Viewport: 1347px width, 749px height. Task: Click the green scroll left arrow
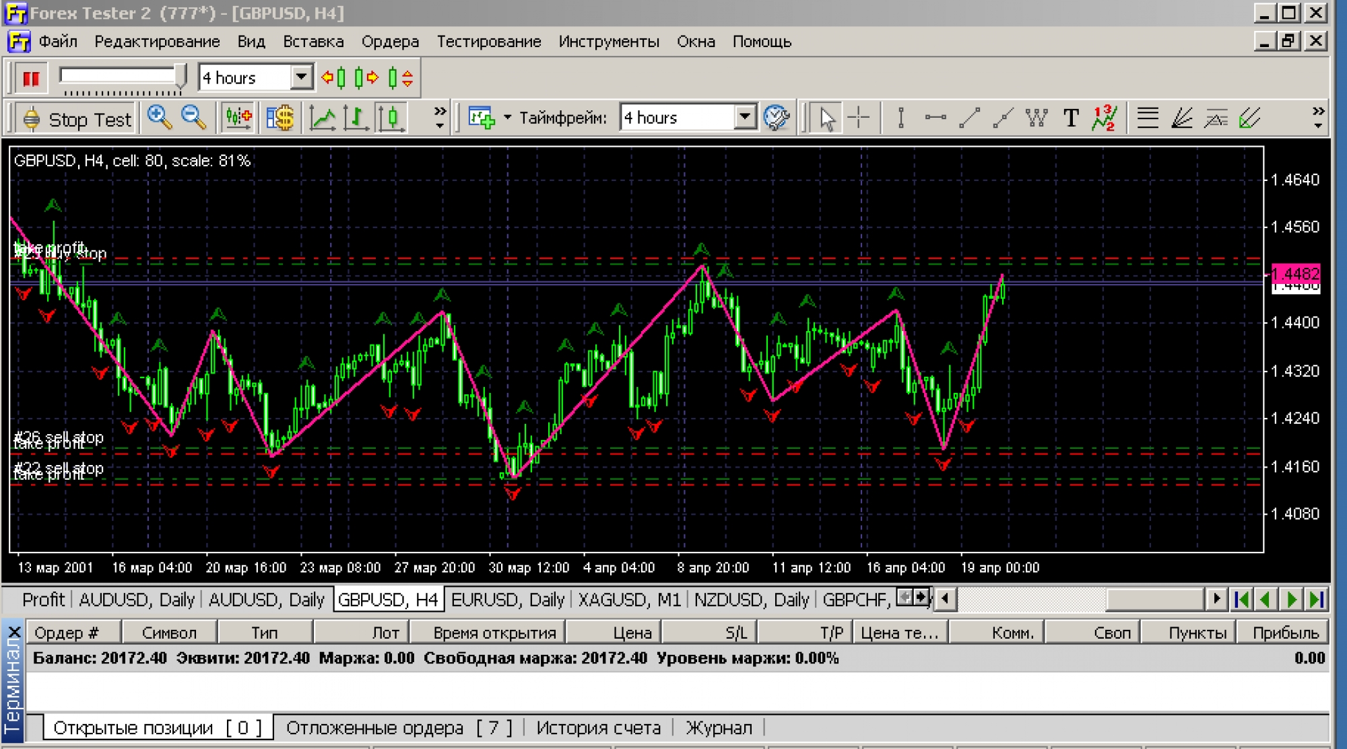pyautogui.click(x=1267, y=598)
